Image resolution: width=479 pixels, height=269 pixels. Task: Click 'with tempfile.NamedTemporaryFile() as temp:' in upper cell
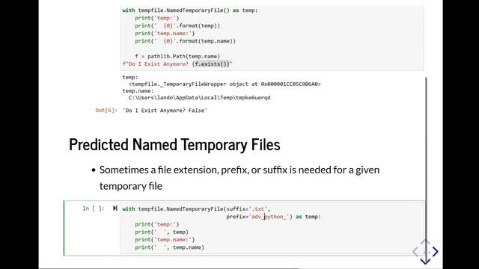189,10
